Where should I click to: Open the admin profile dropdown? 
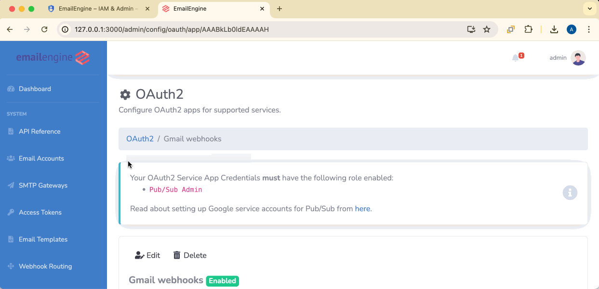point(567,57)
